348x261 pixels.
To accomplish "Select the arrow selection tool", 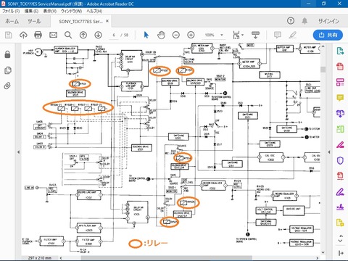I will [x=146, y=35].
